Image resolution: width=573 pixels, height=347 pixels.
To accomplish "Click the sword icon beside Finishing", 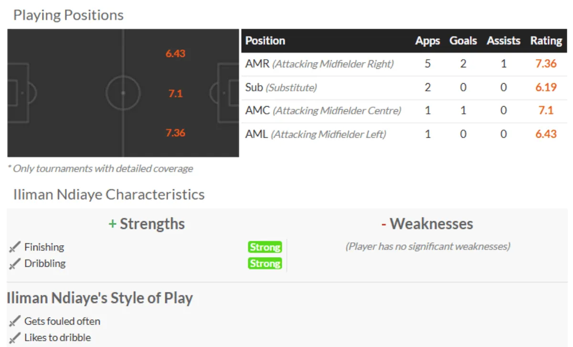I will pos(15,247).
